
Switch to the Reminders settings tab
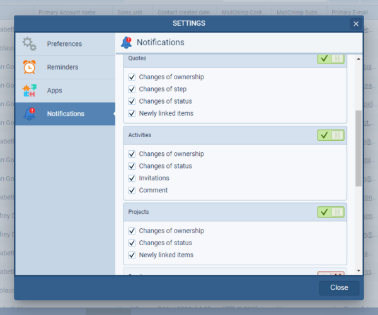pos(62,67)
